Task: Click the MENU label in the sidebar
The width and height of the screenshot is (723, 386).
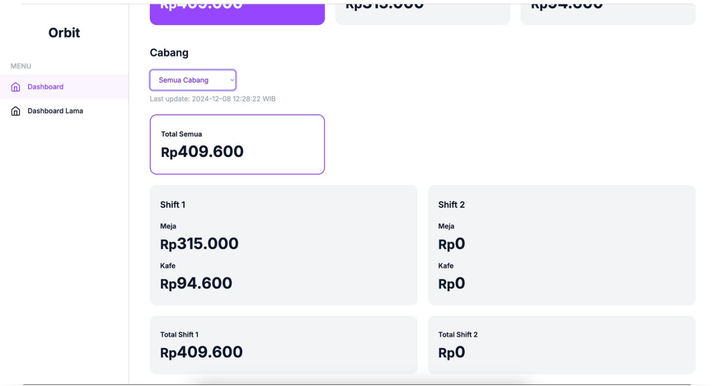Action: coord(20,66)
